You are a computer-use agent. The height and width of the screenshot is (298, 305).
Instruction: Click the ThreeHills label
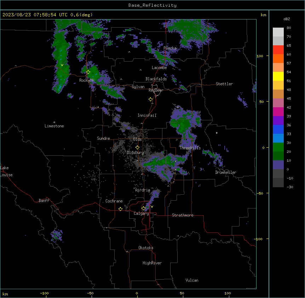(x=190, y=148)
